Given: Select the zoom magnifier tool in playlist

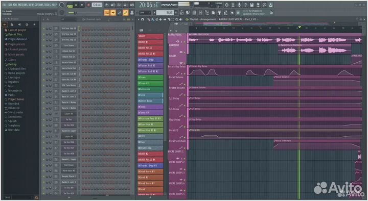Looking at the screenshot, I should tap(177, 19).
